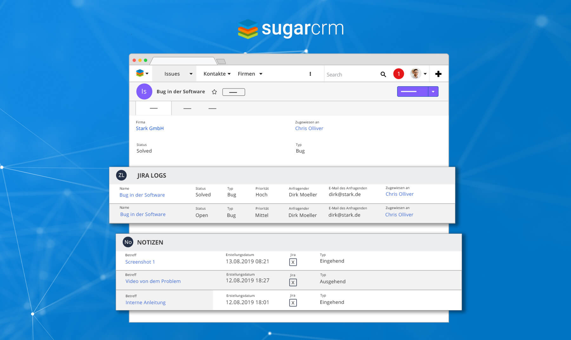571x340 pixels.
Task: Open the Issues module tab
Action: 172,74
